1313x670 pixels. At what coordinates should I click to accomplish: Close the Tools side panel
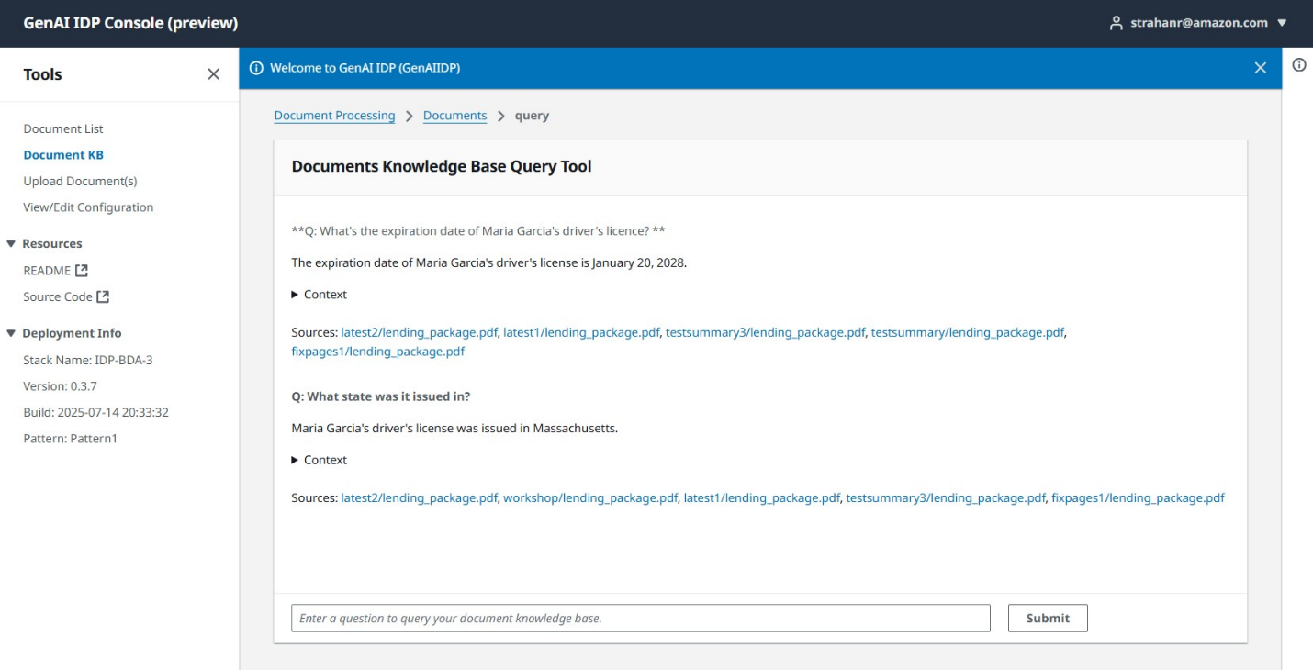pyautogui.click(x=214, y=74)
